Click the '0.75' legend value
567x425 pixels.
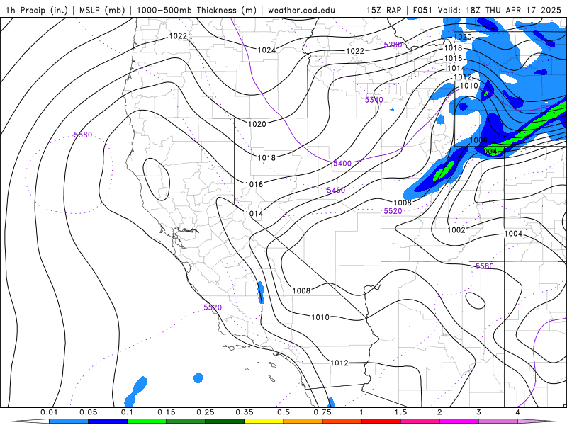tap(322, 412)
